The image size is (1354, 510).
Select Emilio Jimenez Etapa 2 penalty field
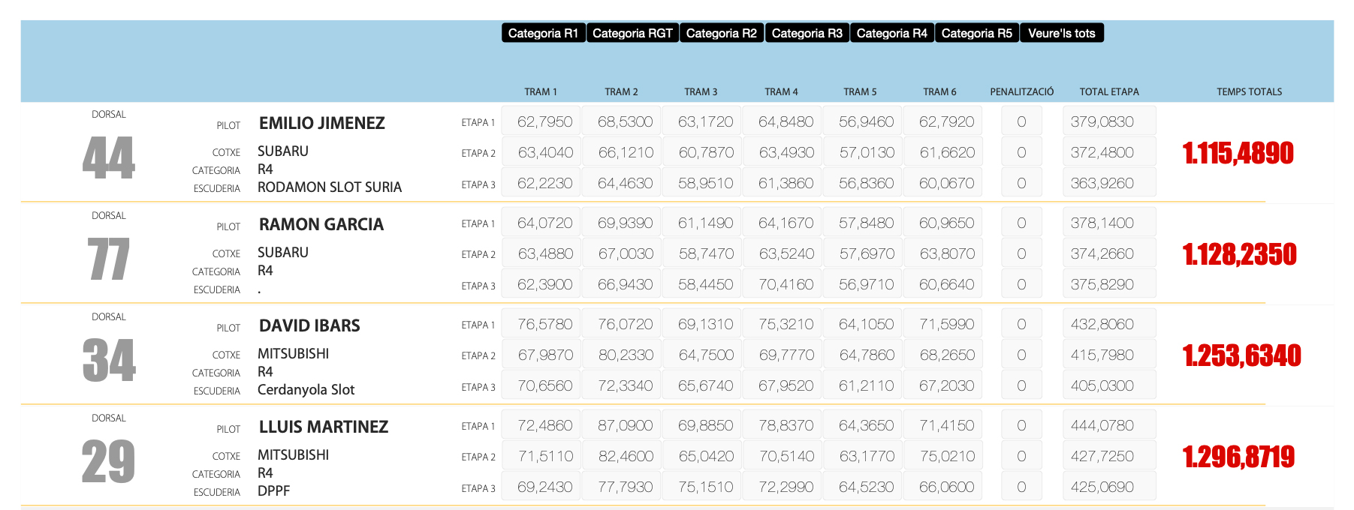pyautogui.click(x=1021, y=152)
